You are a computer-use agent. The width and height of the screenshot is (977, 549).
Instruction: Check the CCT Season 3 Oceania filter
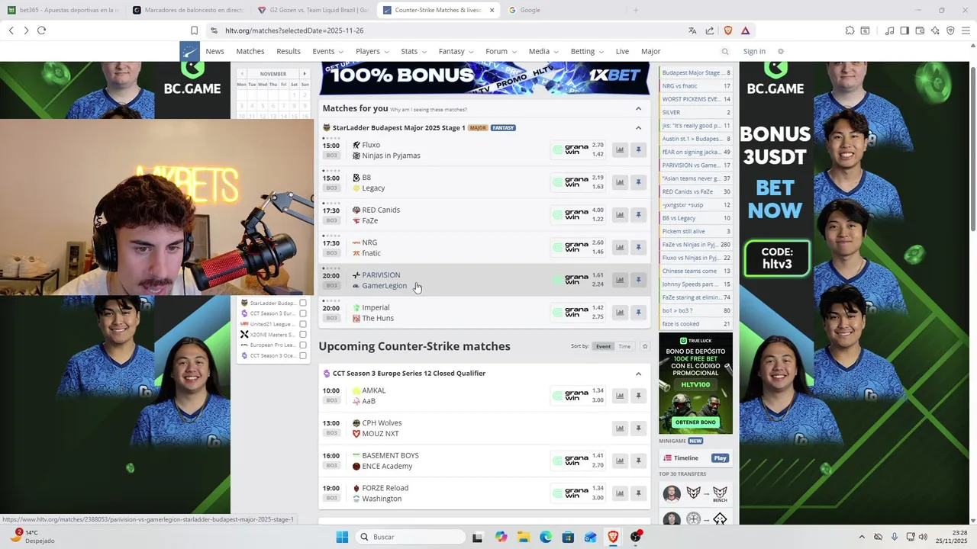(x=303, y=355)
